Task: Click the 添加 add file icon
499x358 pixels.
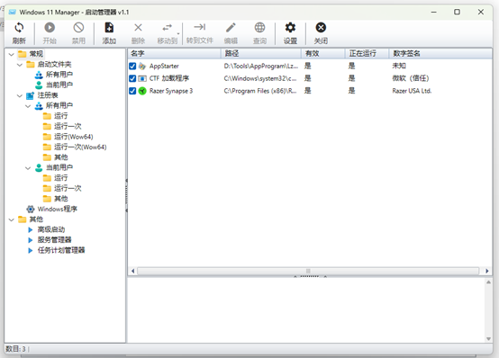Action: pos(109,28)
